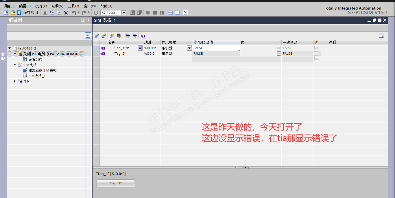Open the 启动 side tab on the left edge

pyautogui.click(x=3, y=56)
